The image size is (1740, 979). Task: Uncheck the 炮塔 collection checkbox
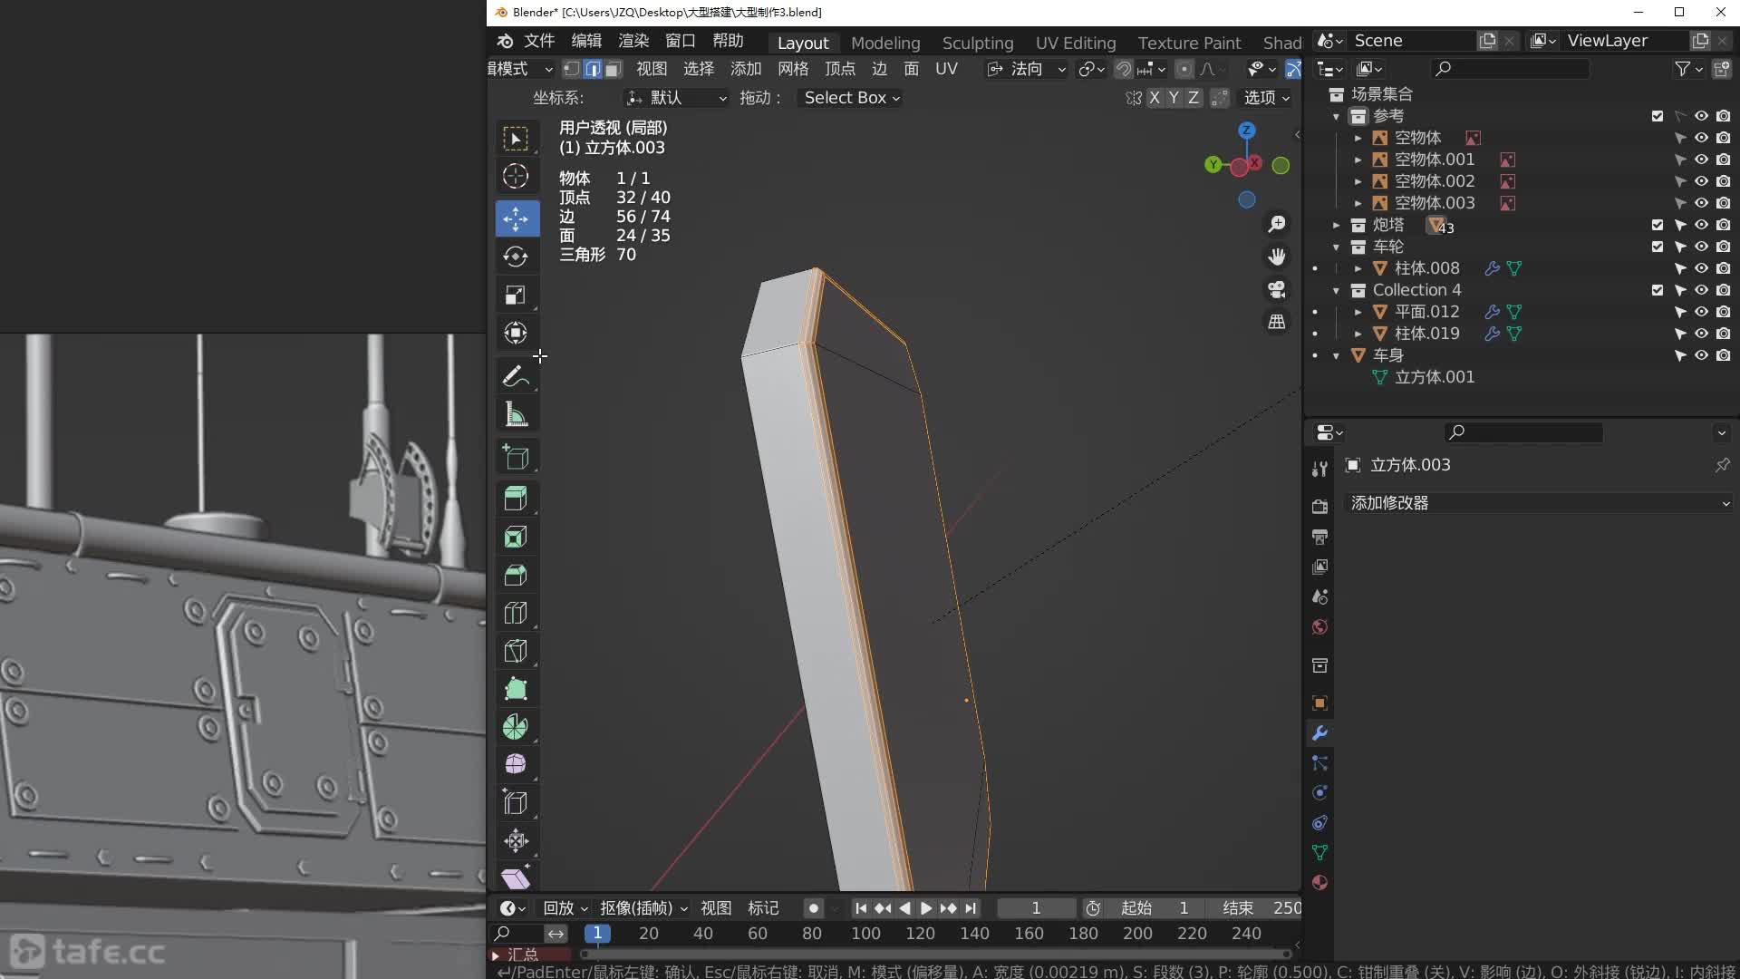[1658, 225]
